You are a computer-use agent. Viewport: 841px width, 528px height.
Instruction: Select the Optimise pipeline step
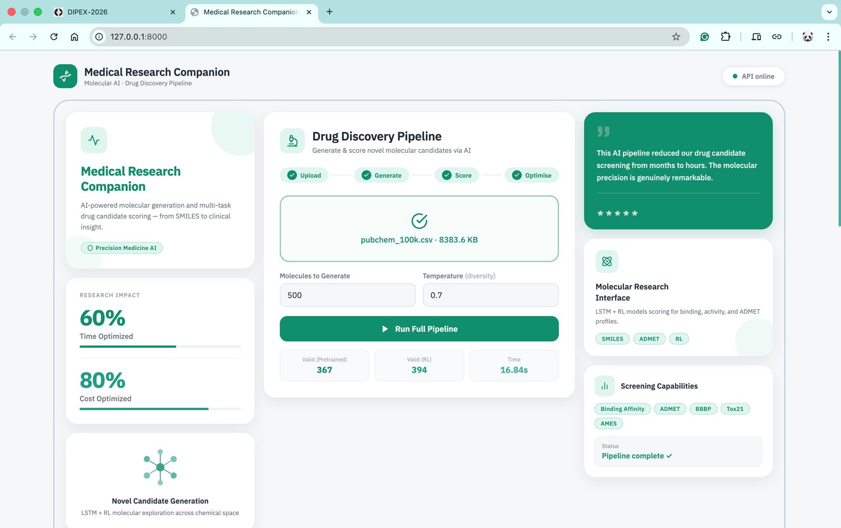tap(531, 175)
